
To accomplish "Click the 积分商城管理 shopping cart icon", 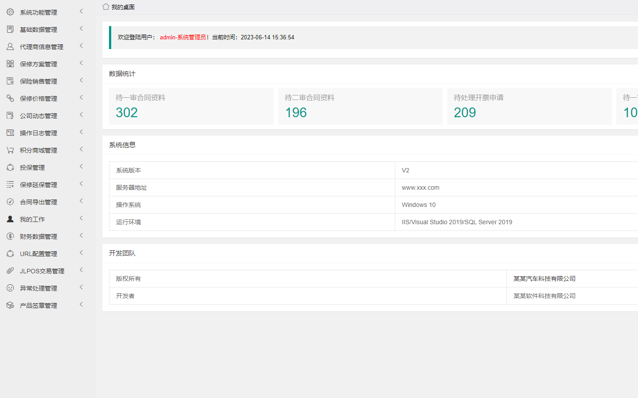I will pyautogui.click(x=10, y=150).
